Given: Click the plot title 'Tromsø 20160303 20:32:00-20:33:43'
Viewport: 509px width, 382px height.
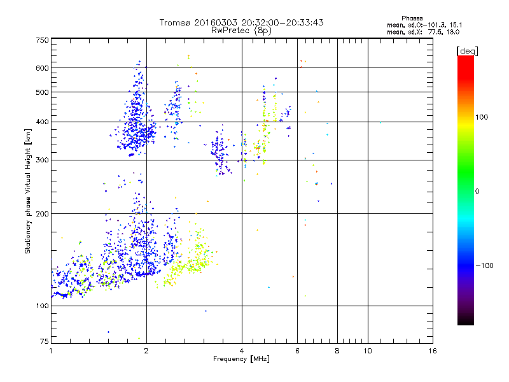Looking at the screenshot, I should pyautogui.click(x=241, y=22).
